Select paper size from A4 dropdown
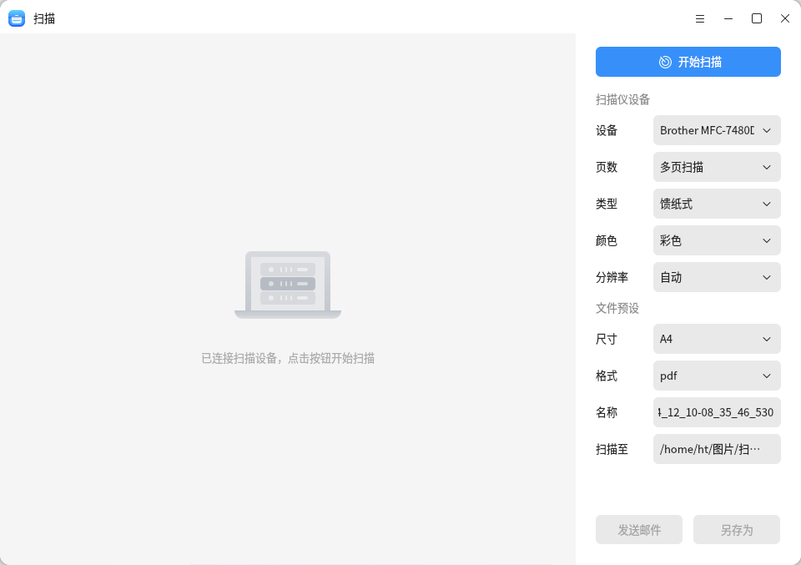801x565 pixels. [716, 339]
